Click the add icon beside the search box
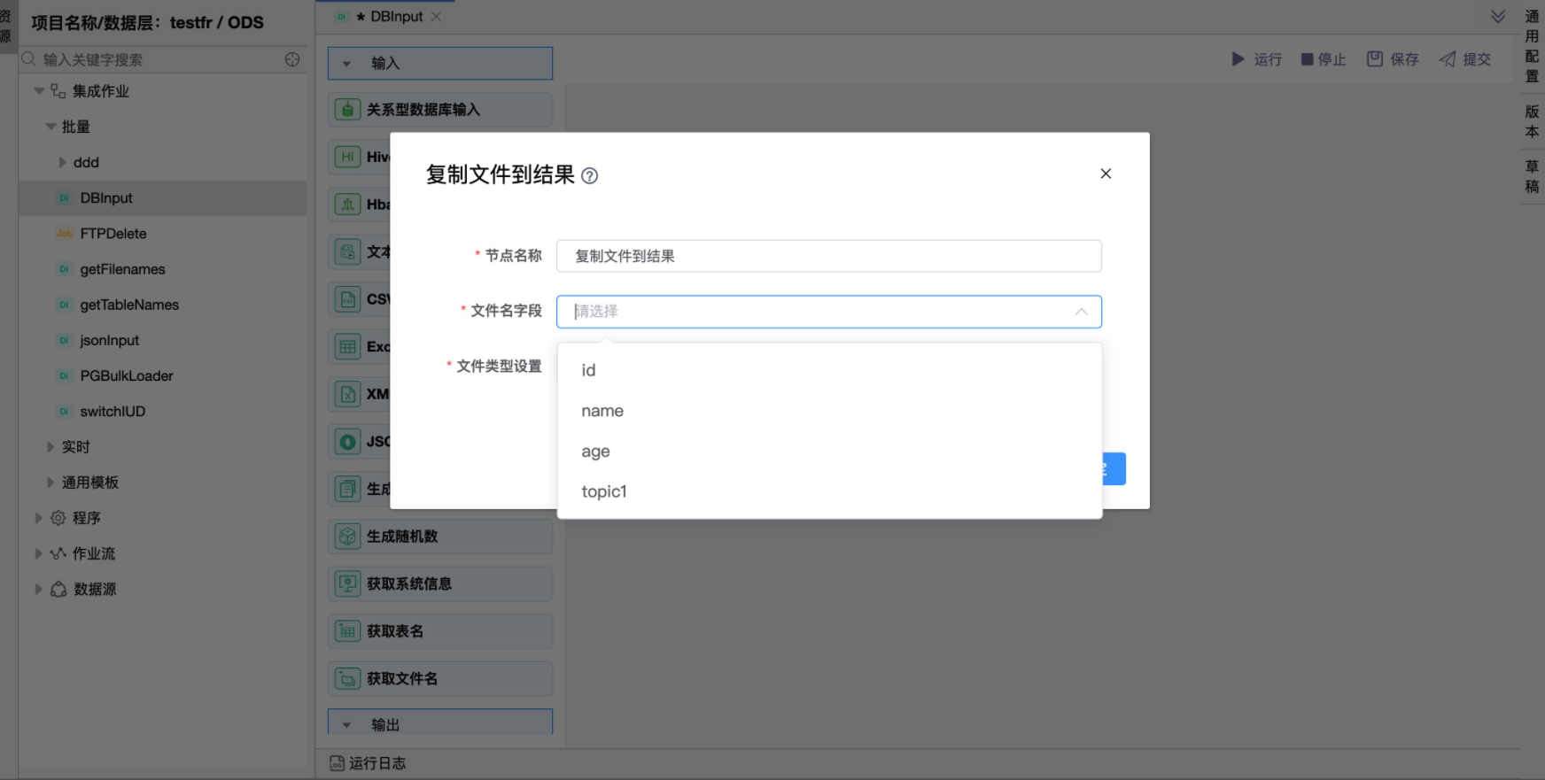Image resolution: width=1545 pixels, height=780 pixels. coord(292,59)
